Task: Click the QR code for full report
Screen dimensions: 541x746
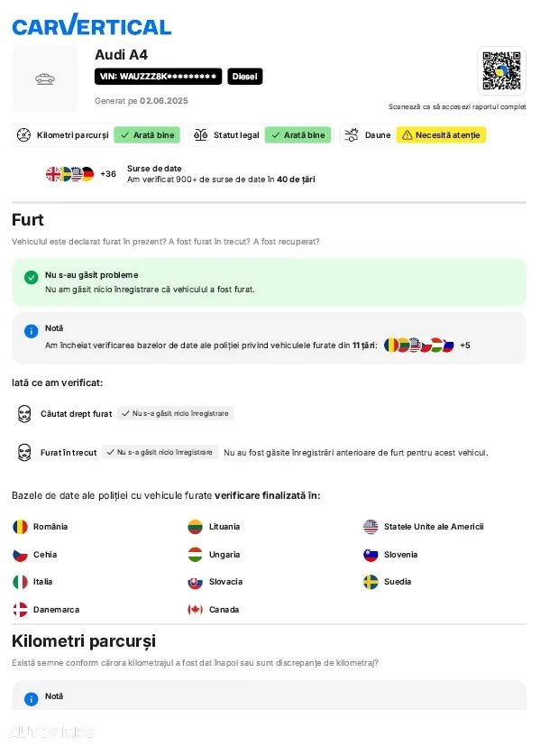Action: click(x=501, y=71)
